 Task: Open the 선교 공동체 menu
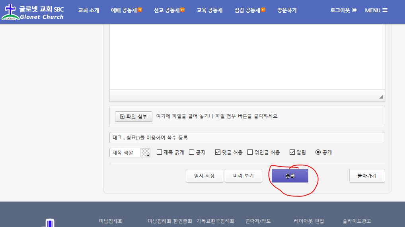[169, 10]
